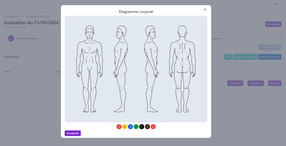
Task: Open the IMC button
Action: tap(228, 57)
